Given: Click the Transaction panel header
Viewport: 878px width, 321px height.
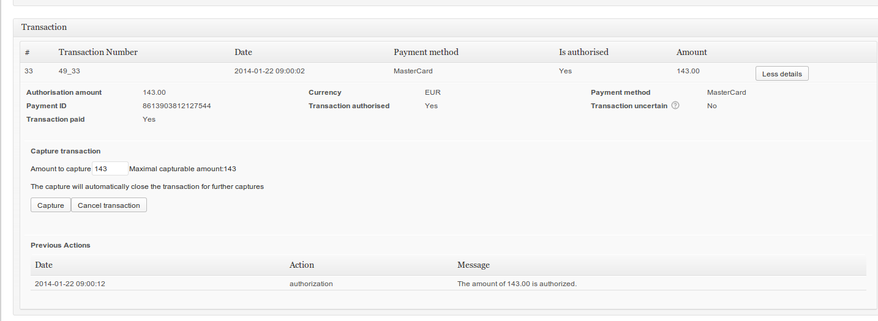Looking at the screenshot, I should tap(44, 28).
